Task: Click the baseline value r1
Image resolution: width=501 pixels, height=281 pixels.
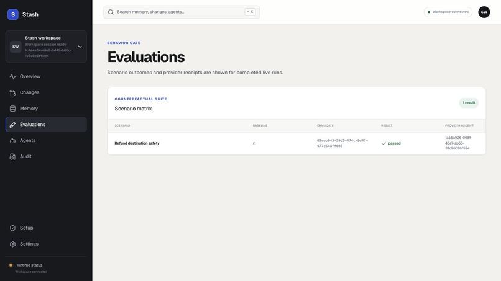Action: click(254, 143)
